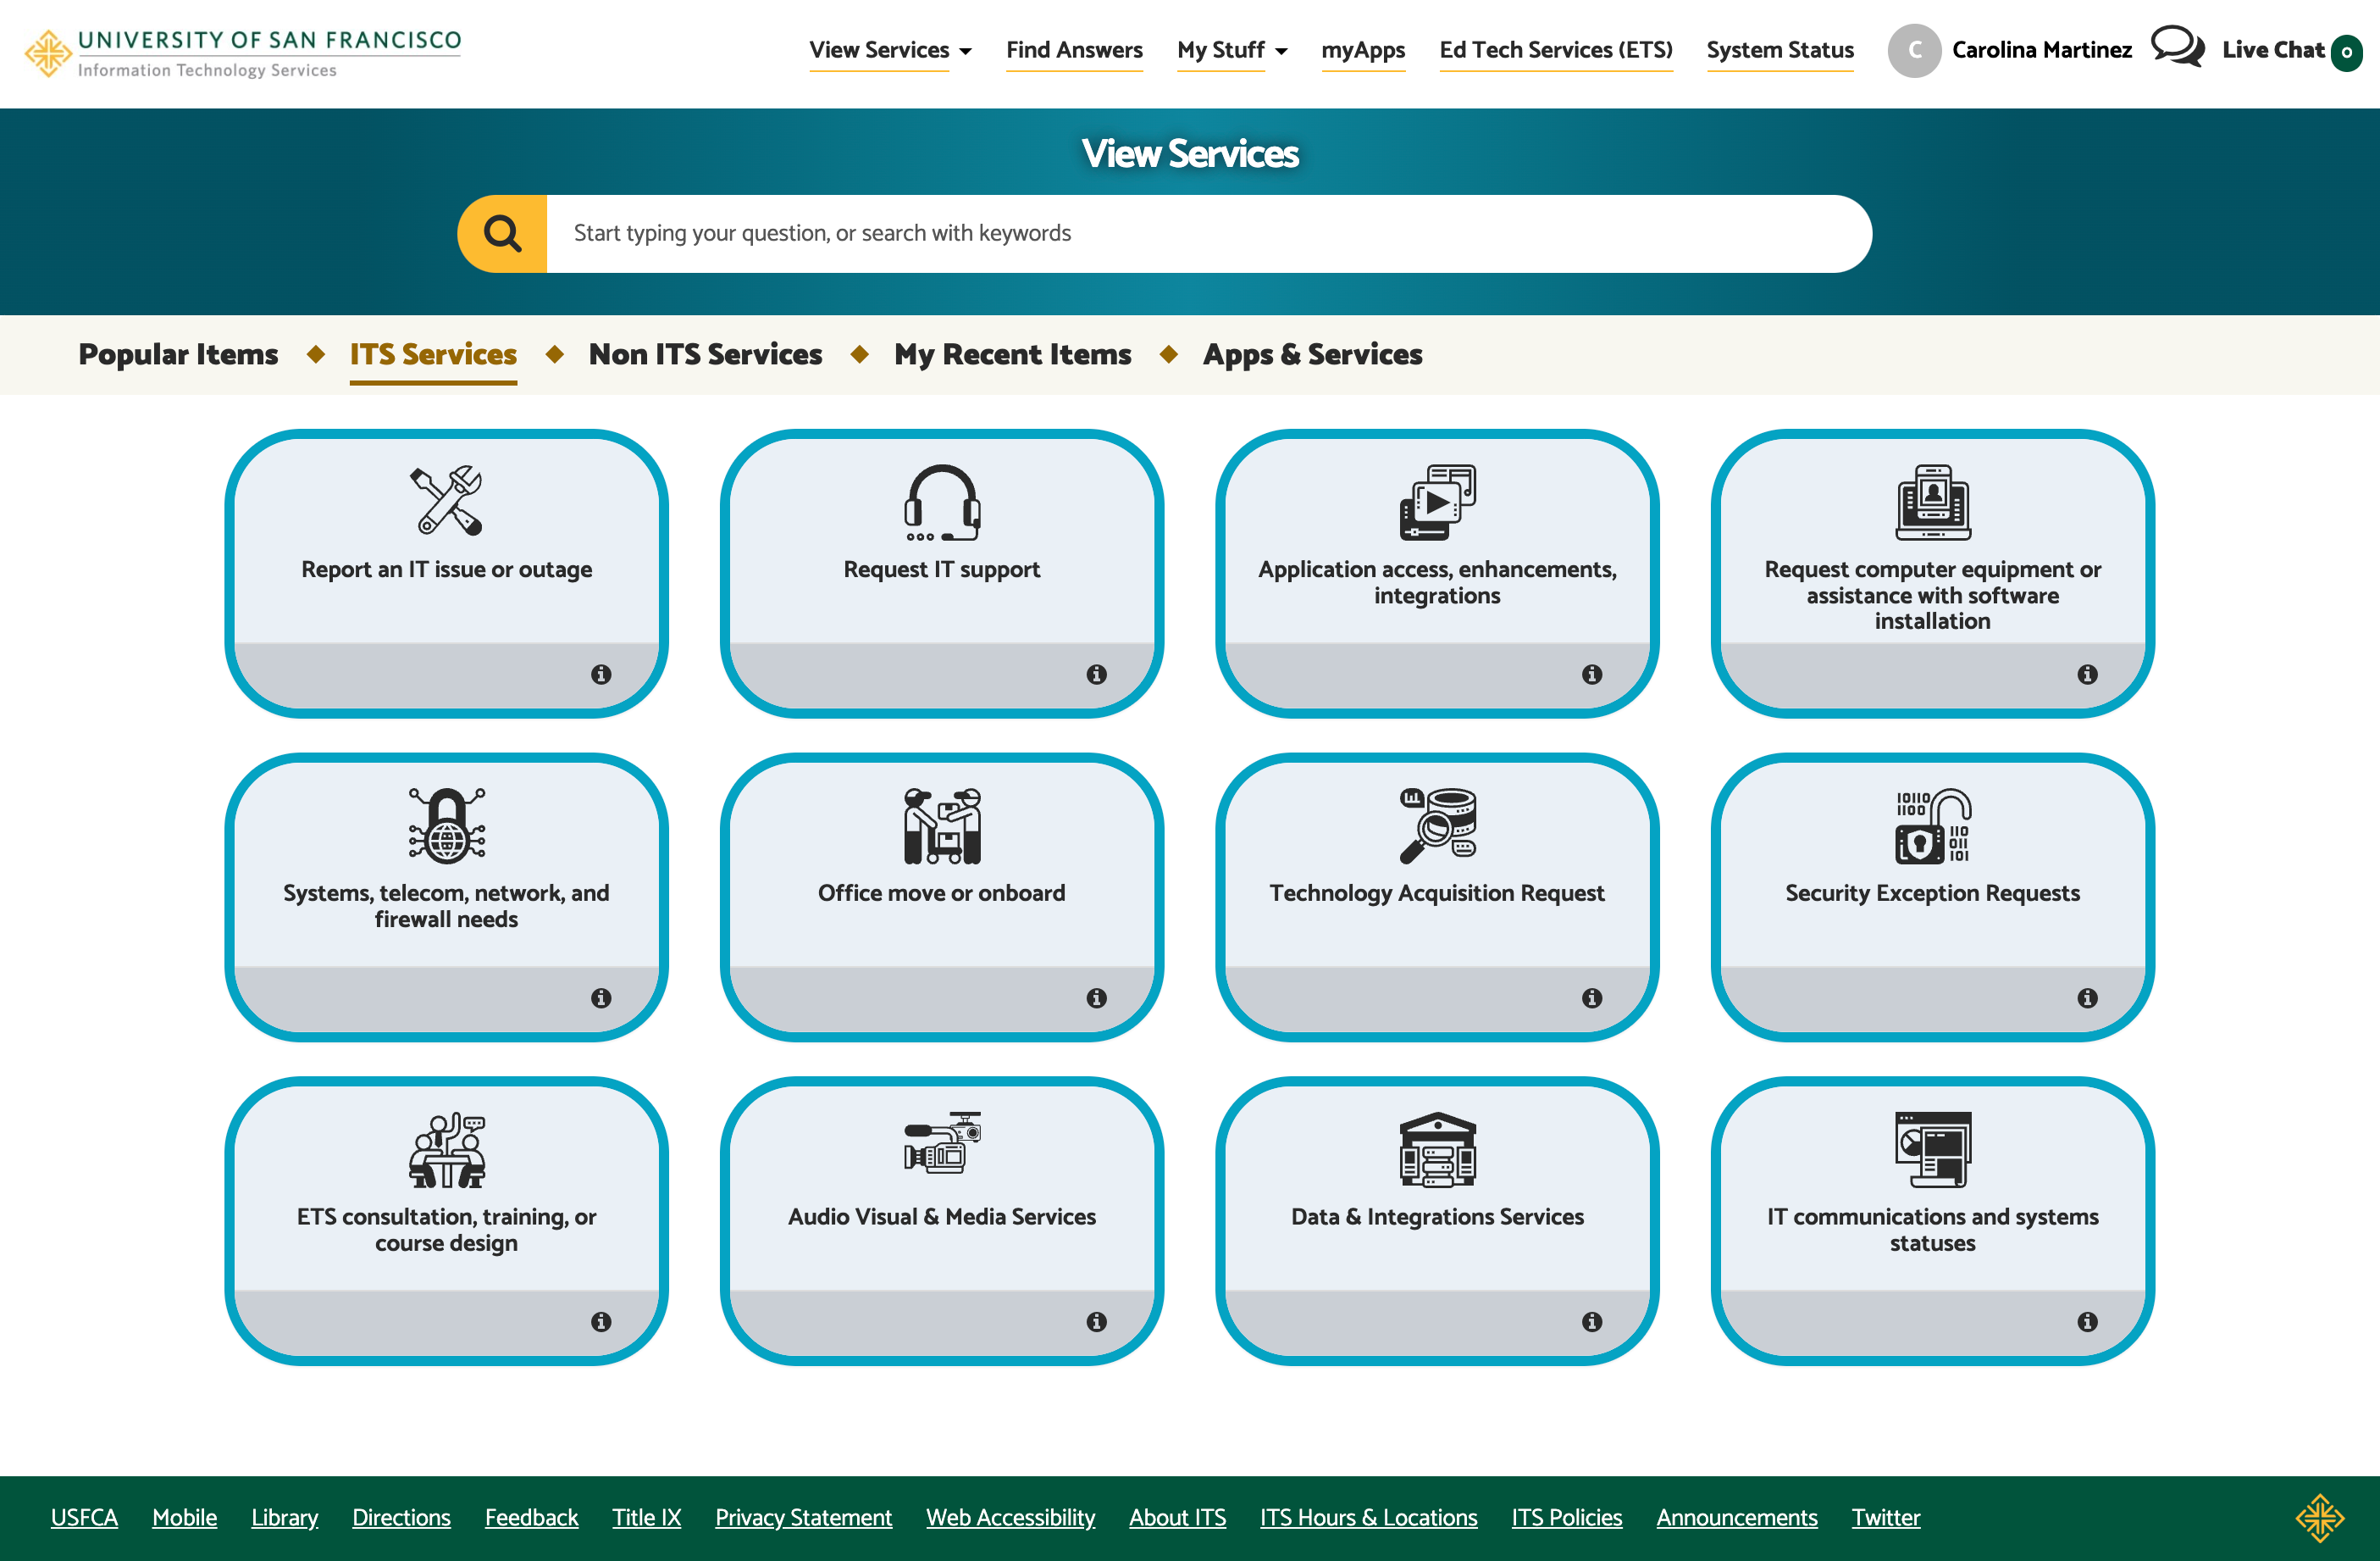Switch to the Popular Items tab
Screen dimensions: 2380x1561
tap(178, 354)
